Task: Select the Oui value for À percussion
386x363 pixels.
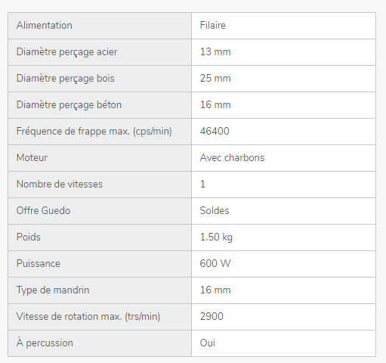Action: [208, 343]
